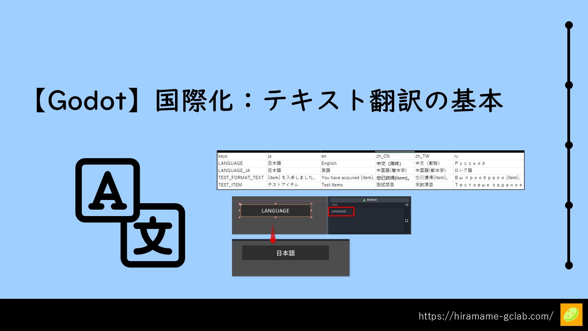Click the translated 日本語 button
The width and height of the screenshot is (588, 331).
[x=285, y=253]
